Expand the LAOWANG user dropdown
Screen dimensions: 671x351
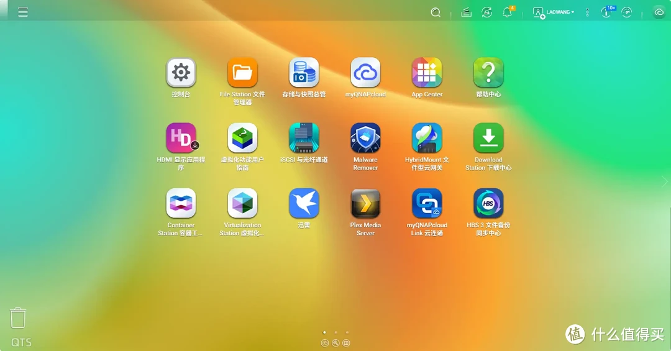coord(554,12)
